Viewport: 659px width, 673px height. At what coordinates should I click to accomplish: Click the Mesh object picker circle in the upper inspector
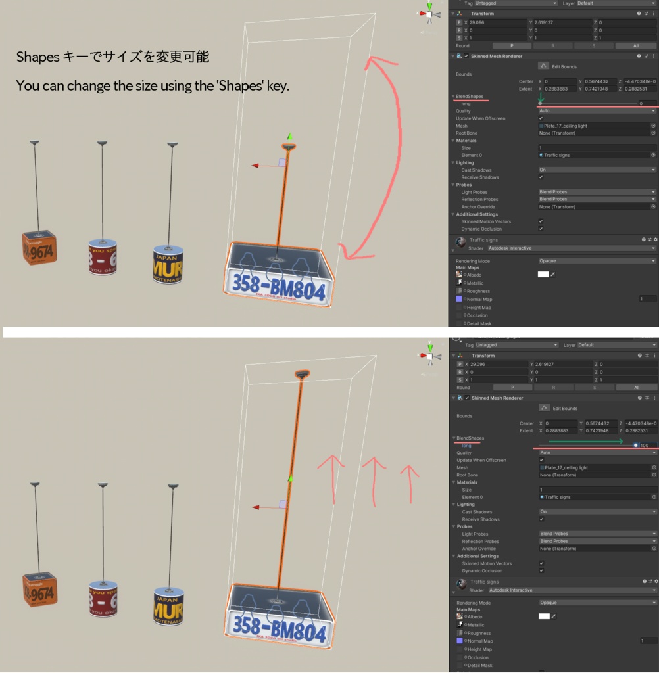pos(653,126)
